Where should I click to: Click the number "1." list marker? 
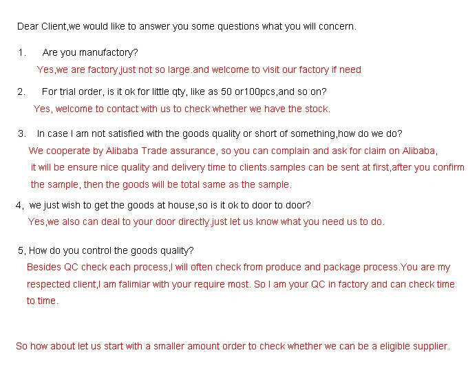point(22,53)
